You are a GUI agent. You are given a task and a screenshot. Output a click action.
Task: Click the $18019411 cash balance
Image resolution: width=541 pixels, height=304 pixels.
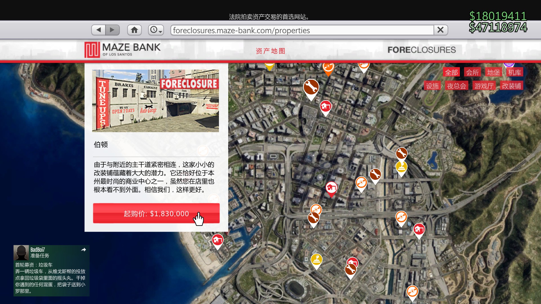coord(498,16)
